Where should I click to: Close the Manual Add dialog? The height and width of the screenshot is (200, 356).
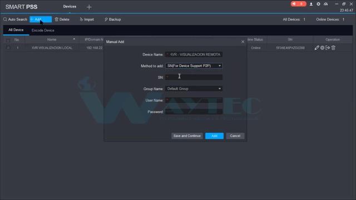coord(243,42)
